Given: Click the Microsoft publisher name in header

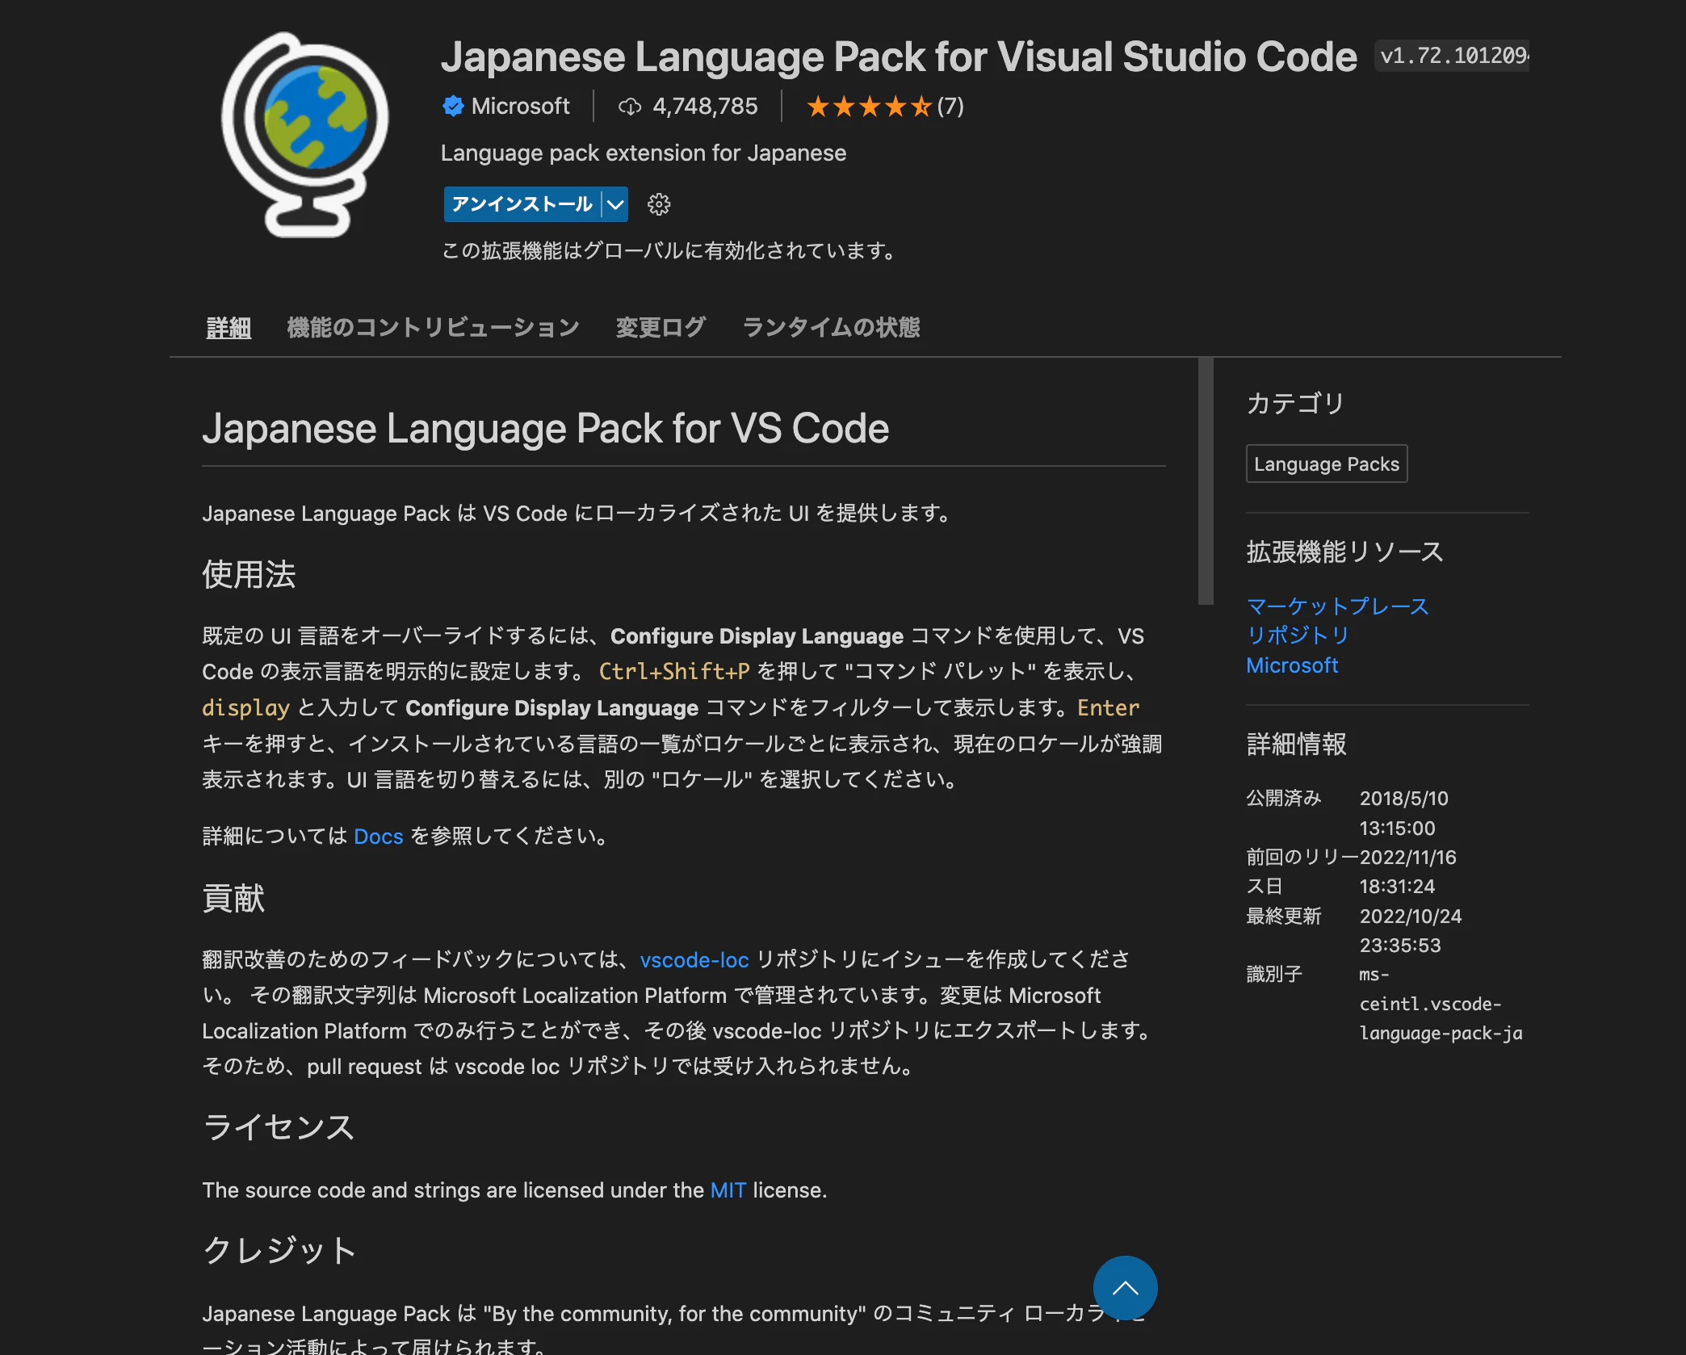Looking at the screenshot, I should (520, 106).
